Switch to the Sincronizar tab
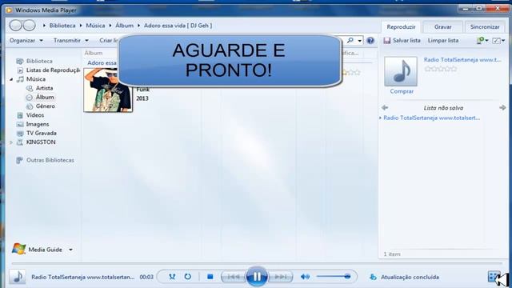This screenshot has height=288, width=512. click(x=485, y=26)
